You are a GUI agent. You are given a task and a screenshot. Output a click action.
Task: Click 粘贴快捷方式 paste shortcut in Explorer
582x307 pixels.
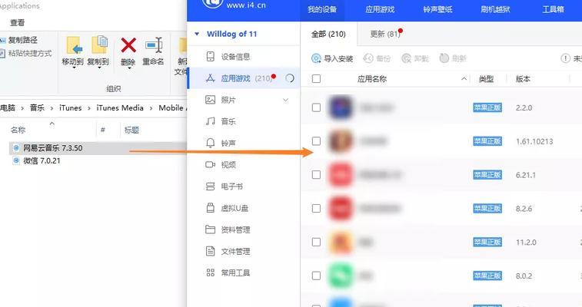[x=26, y=53]
